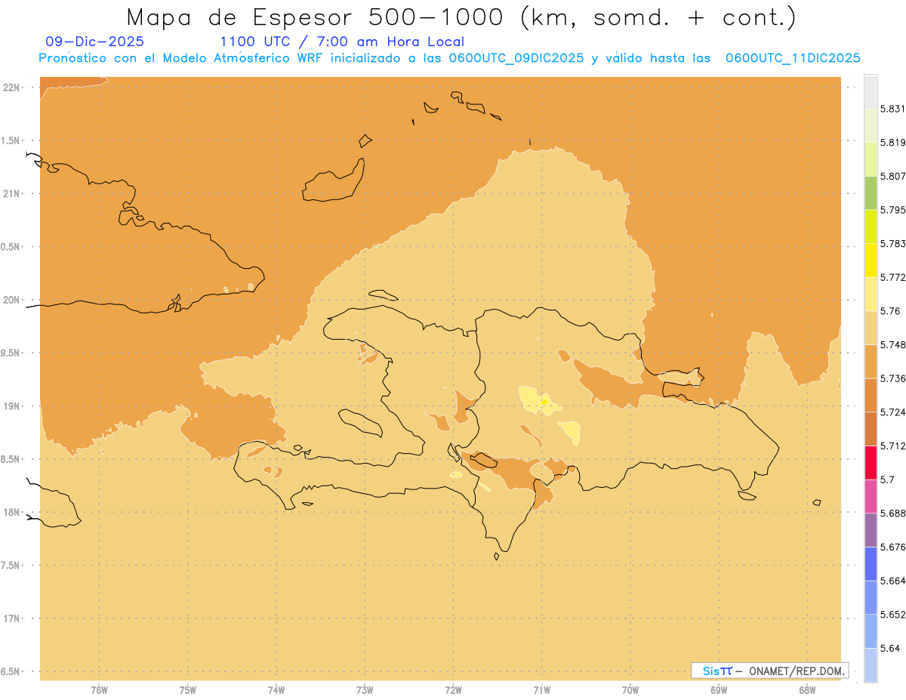Click the green swatch between 5.807 and 5.795
This screenshot has width=906, height=700.
coord(871,193)
